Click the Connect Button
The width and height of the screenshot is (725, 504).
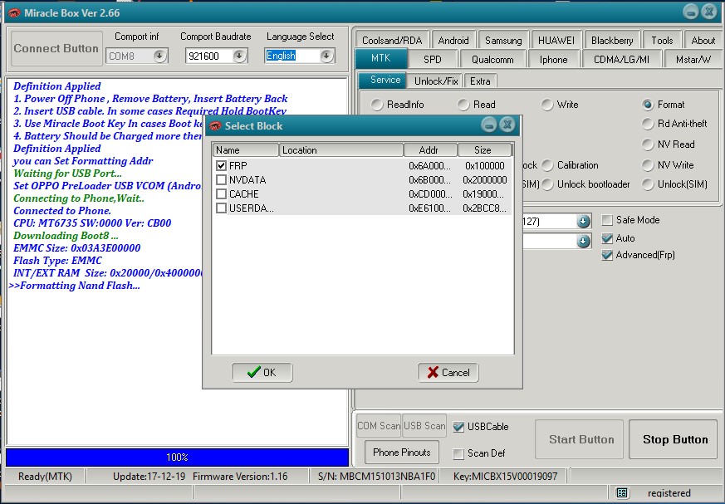(x=56, y=48)
